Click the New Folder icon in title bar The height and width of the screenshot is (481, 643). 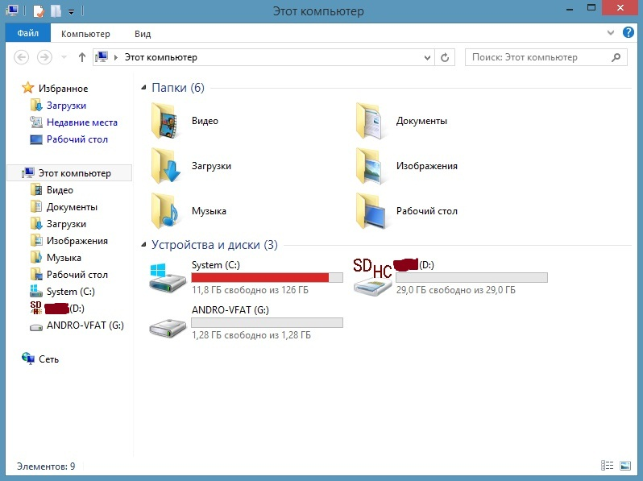coord(56,11)
